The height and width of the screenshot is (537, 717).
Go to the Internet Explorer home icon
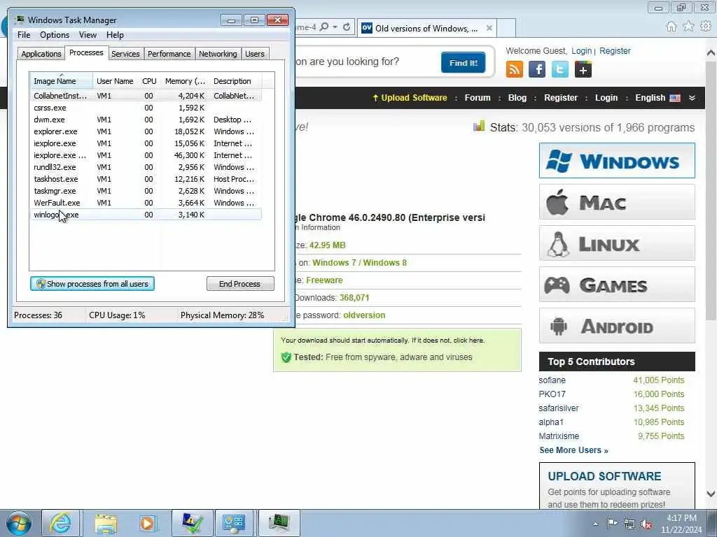click(x=671, y=27)
